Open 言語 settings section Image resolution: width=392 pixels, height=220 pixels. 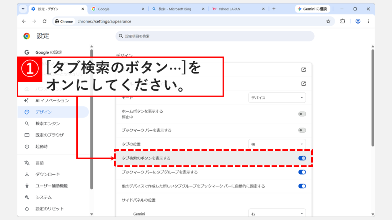(x=39, y=163)
